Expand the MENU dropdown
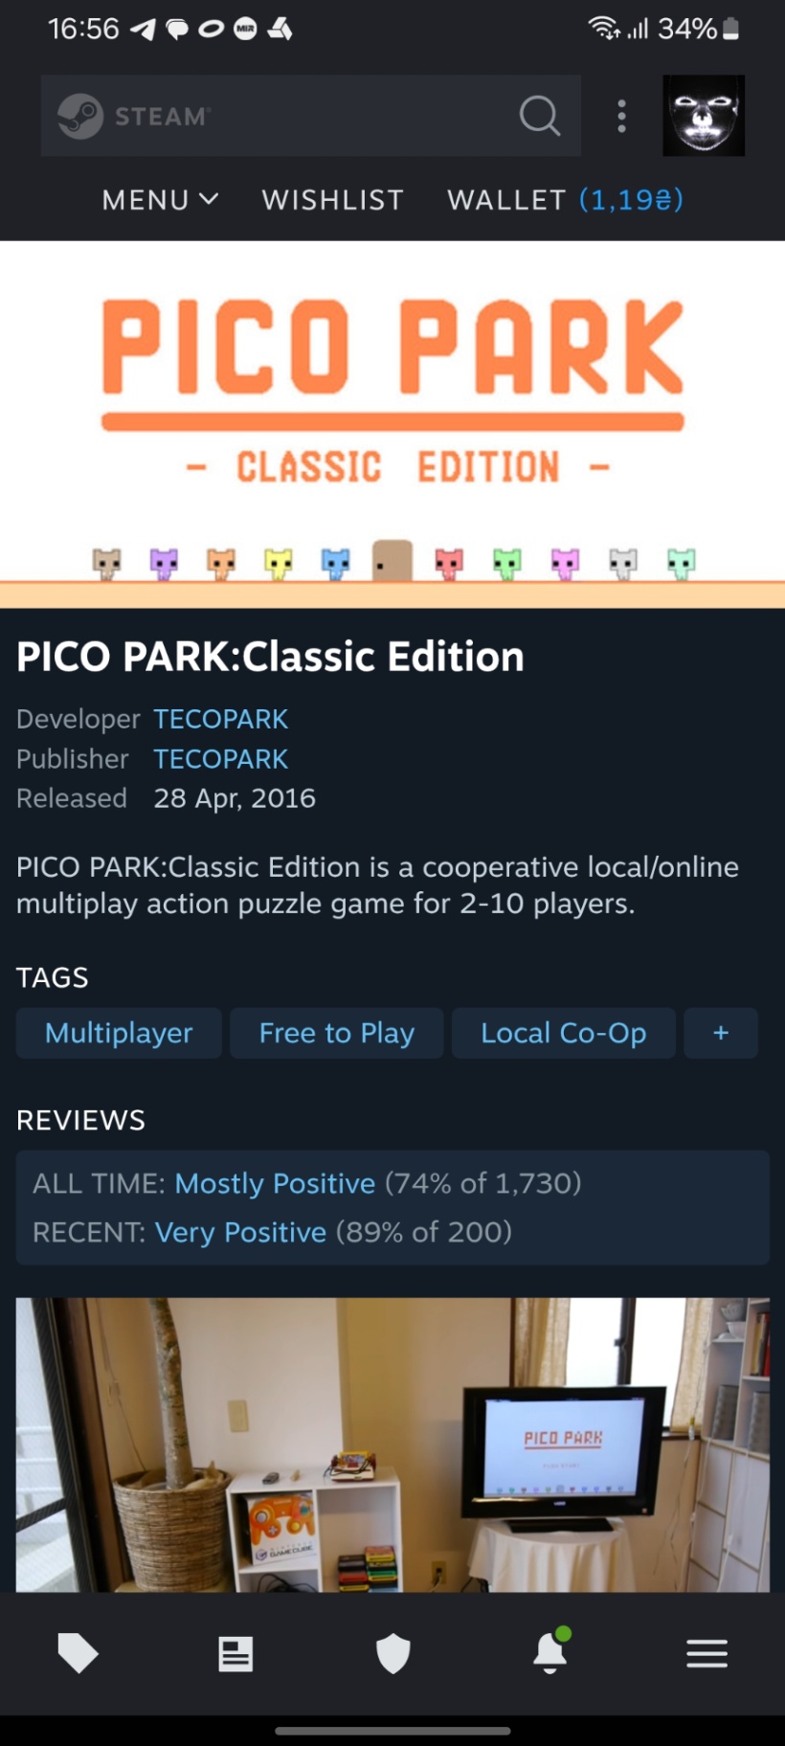785x1746 pixels. [x=160, y=200]
